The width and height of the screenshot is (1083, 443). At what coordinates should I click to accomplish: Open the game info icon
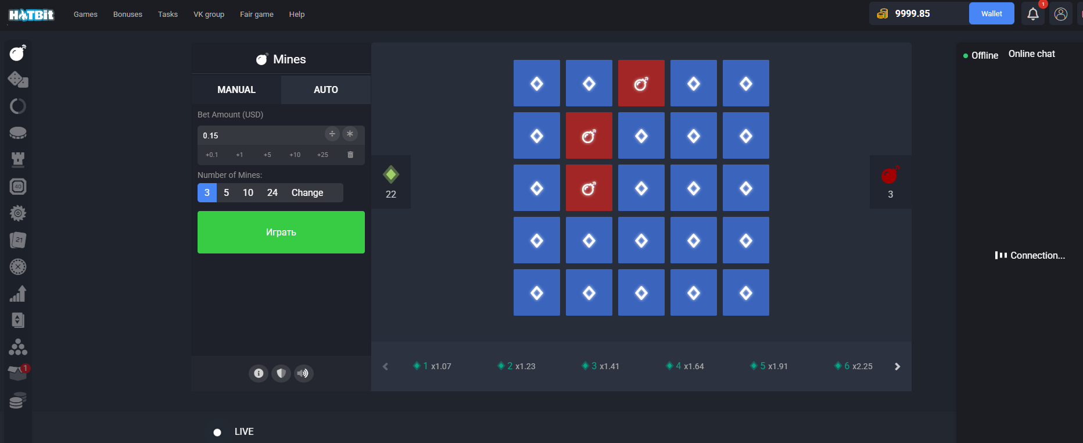pos(259,373)
